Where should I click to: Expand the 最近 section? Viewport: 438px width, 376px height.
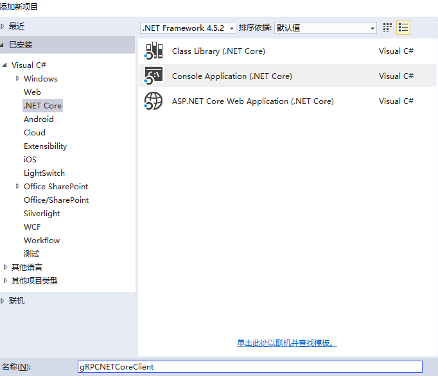click(3, 26)
